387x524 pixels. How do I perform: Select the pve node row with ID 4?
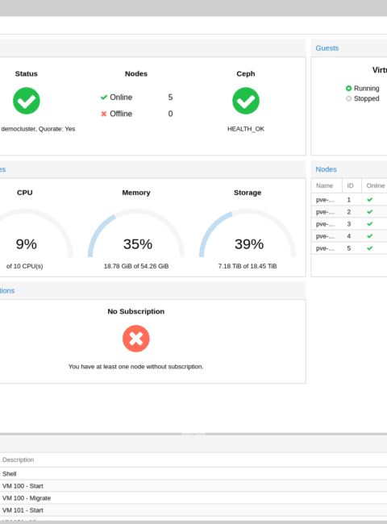click(349, 236)
